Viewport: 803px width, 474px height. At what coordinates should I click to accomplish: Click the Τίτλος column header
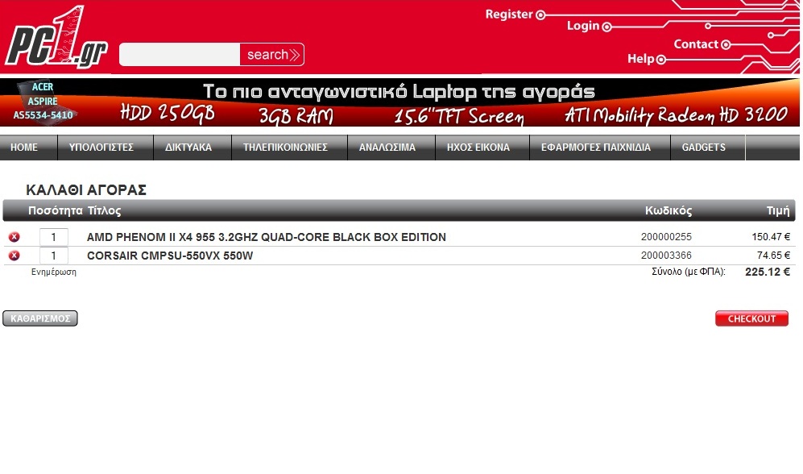(105, 210)
